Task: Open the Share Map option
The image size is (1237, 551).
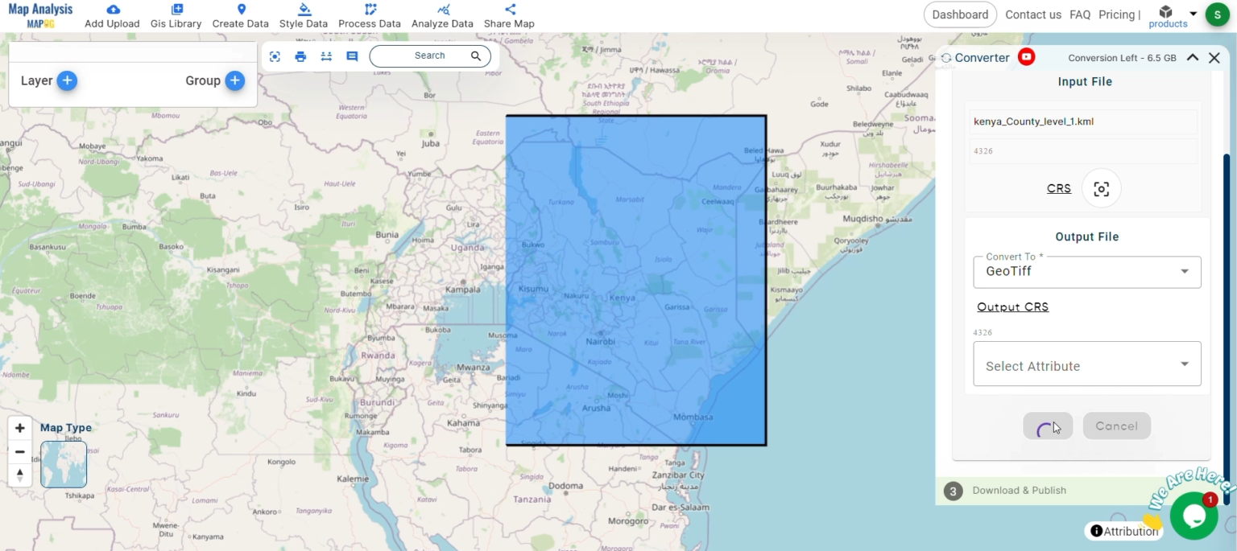Action: [x=509, y=14]
